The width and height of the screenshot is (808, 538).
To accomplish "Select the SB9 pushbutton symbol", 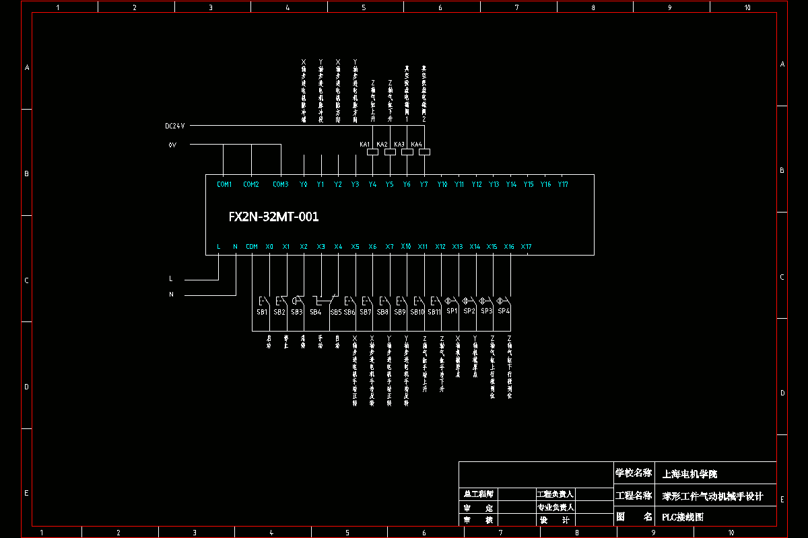I will pos(401,301).
